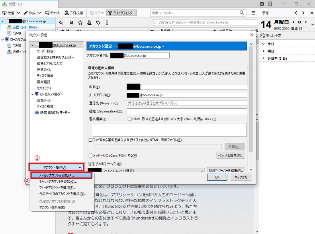315x234 pixels.
Task: Click Cancel (キャンセル) in account settings
Action: pyautogui.click(x=241, y=177)
